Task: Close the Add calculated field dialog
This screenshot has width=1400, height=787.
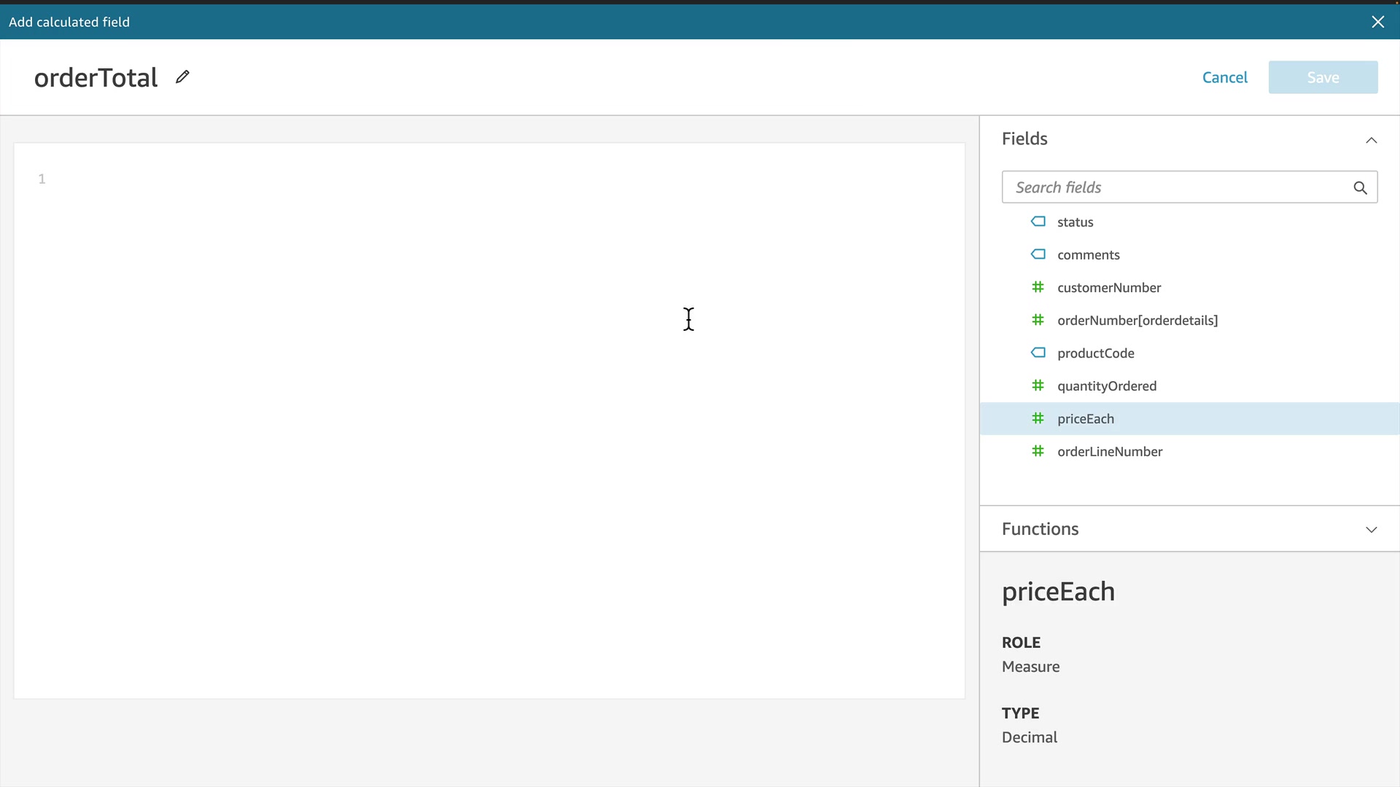Action: point(1377,22)
